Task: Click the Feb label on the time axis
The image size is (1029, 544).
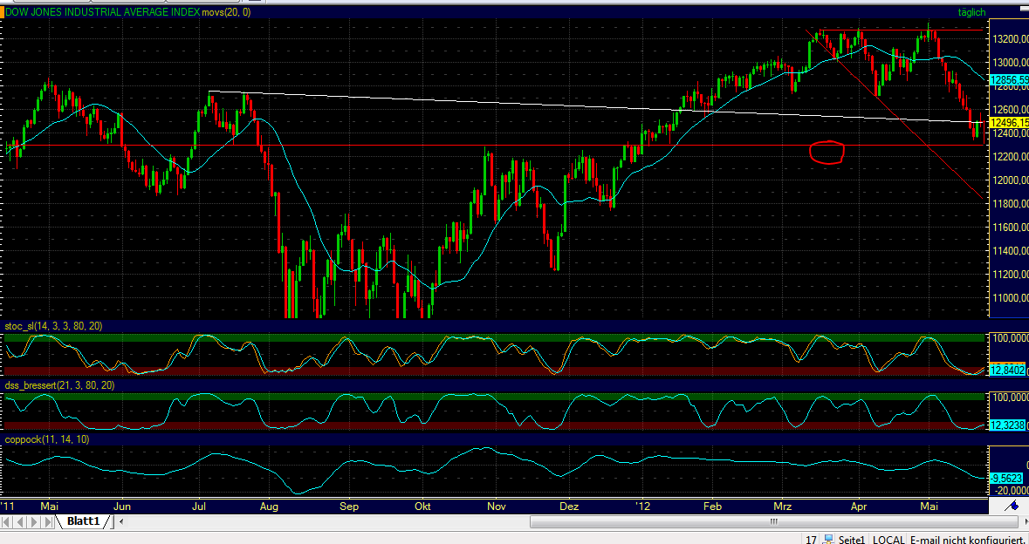Action: coord(711,507)
